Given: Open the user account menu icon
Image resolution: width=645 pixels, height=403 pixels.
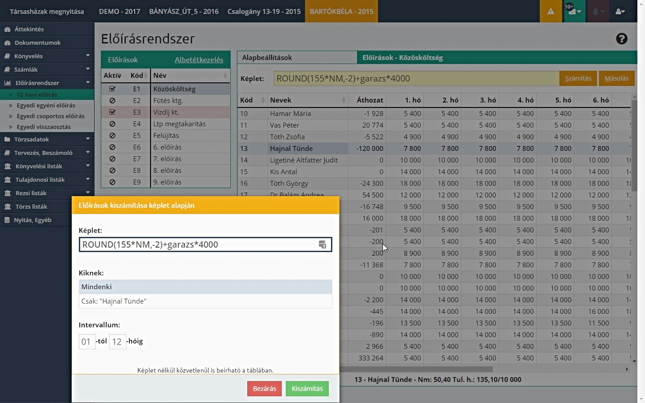Looking at the screenshot, I should point(620,12).
